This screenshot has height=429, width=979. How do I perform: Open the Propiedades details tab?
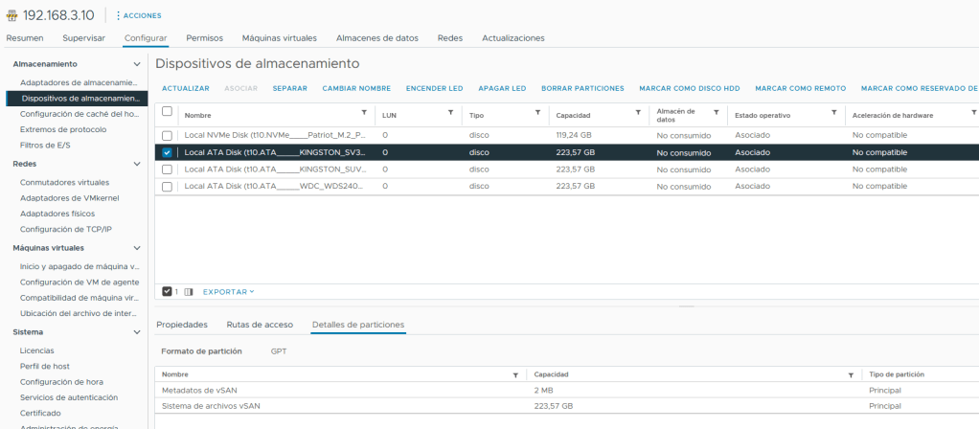click(x=182, y=325)
